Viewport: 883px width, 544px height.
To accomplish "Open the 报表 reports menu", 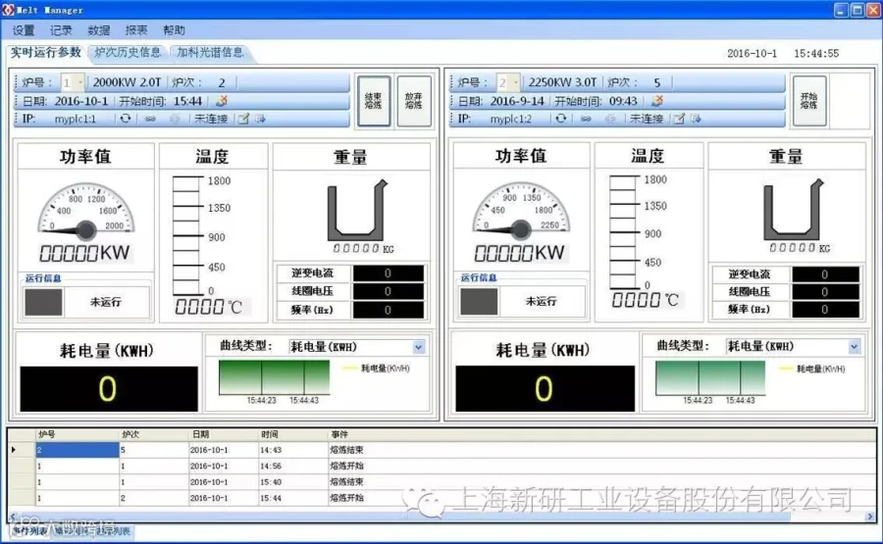I will coord(136,30).
